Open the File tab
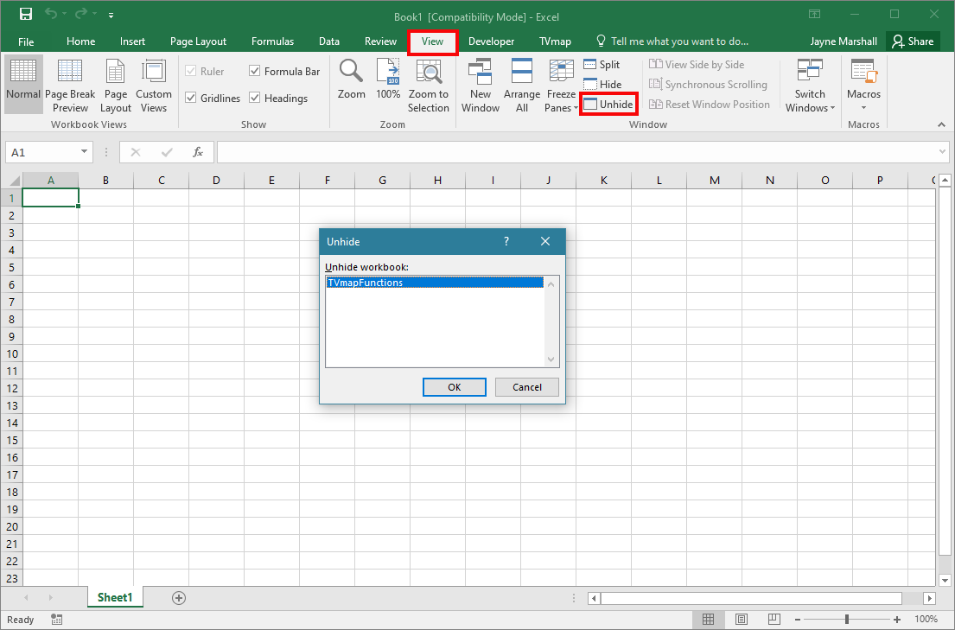 pos(26,41)
